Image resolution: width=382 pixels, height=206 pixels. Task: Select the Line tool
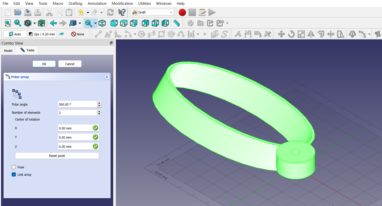pos(98,34)
